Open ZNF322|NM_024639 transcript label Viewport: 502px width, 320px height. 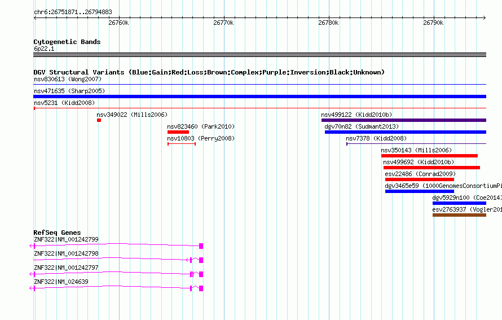point(61,282)
